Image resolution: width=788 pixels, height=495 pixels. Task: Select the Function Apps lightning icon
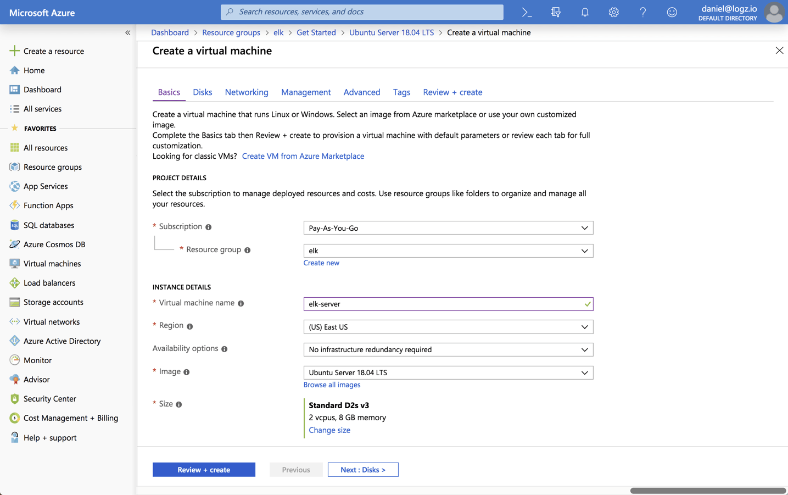tap(14, 205)
